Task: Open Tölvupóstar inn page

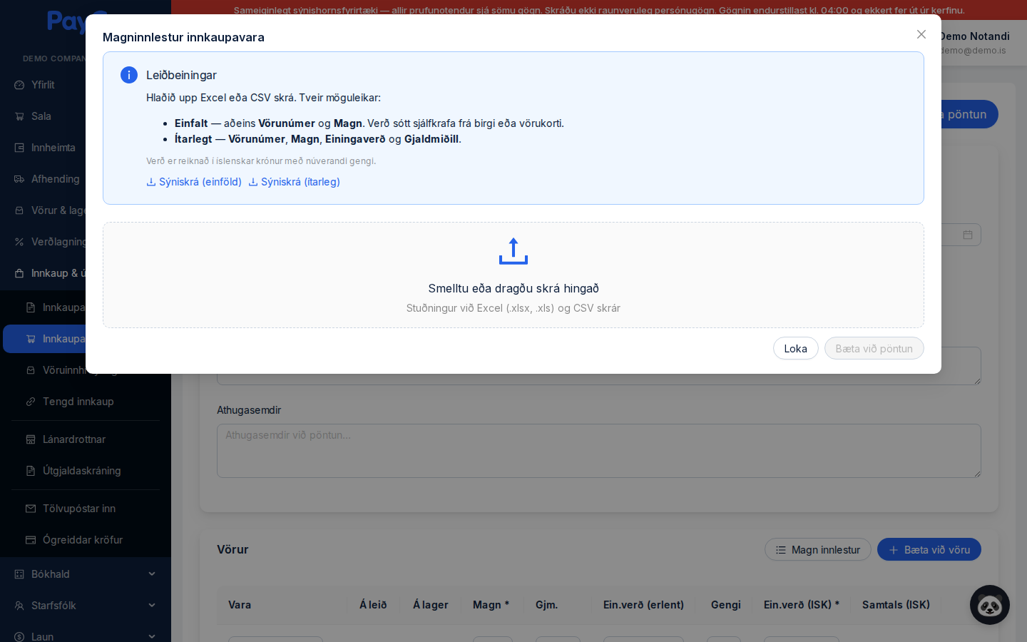Action: pyautogui.click(x=79, y=509)
